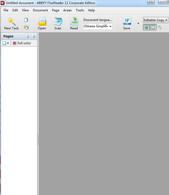Toggle keep pictures option icon
169x195 pixels.
pos(146,27)
